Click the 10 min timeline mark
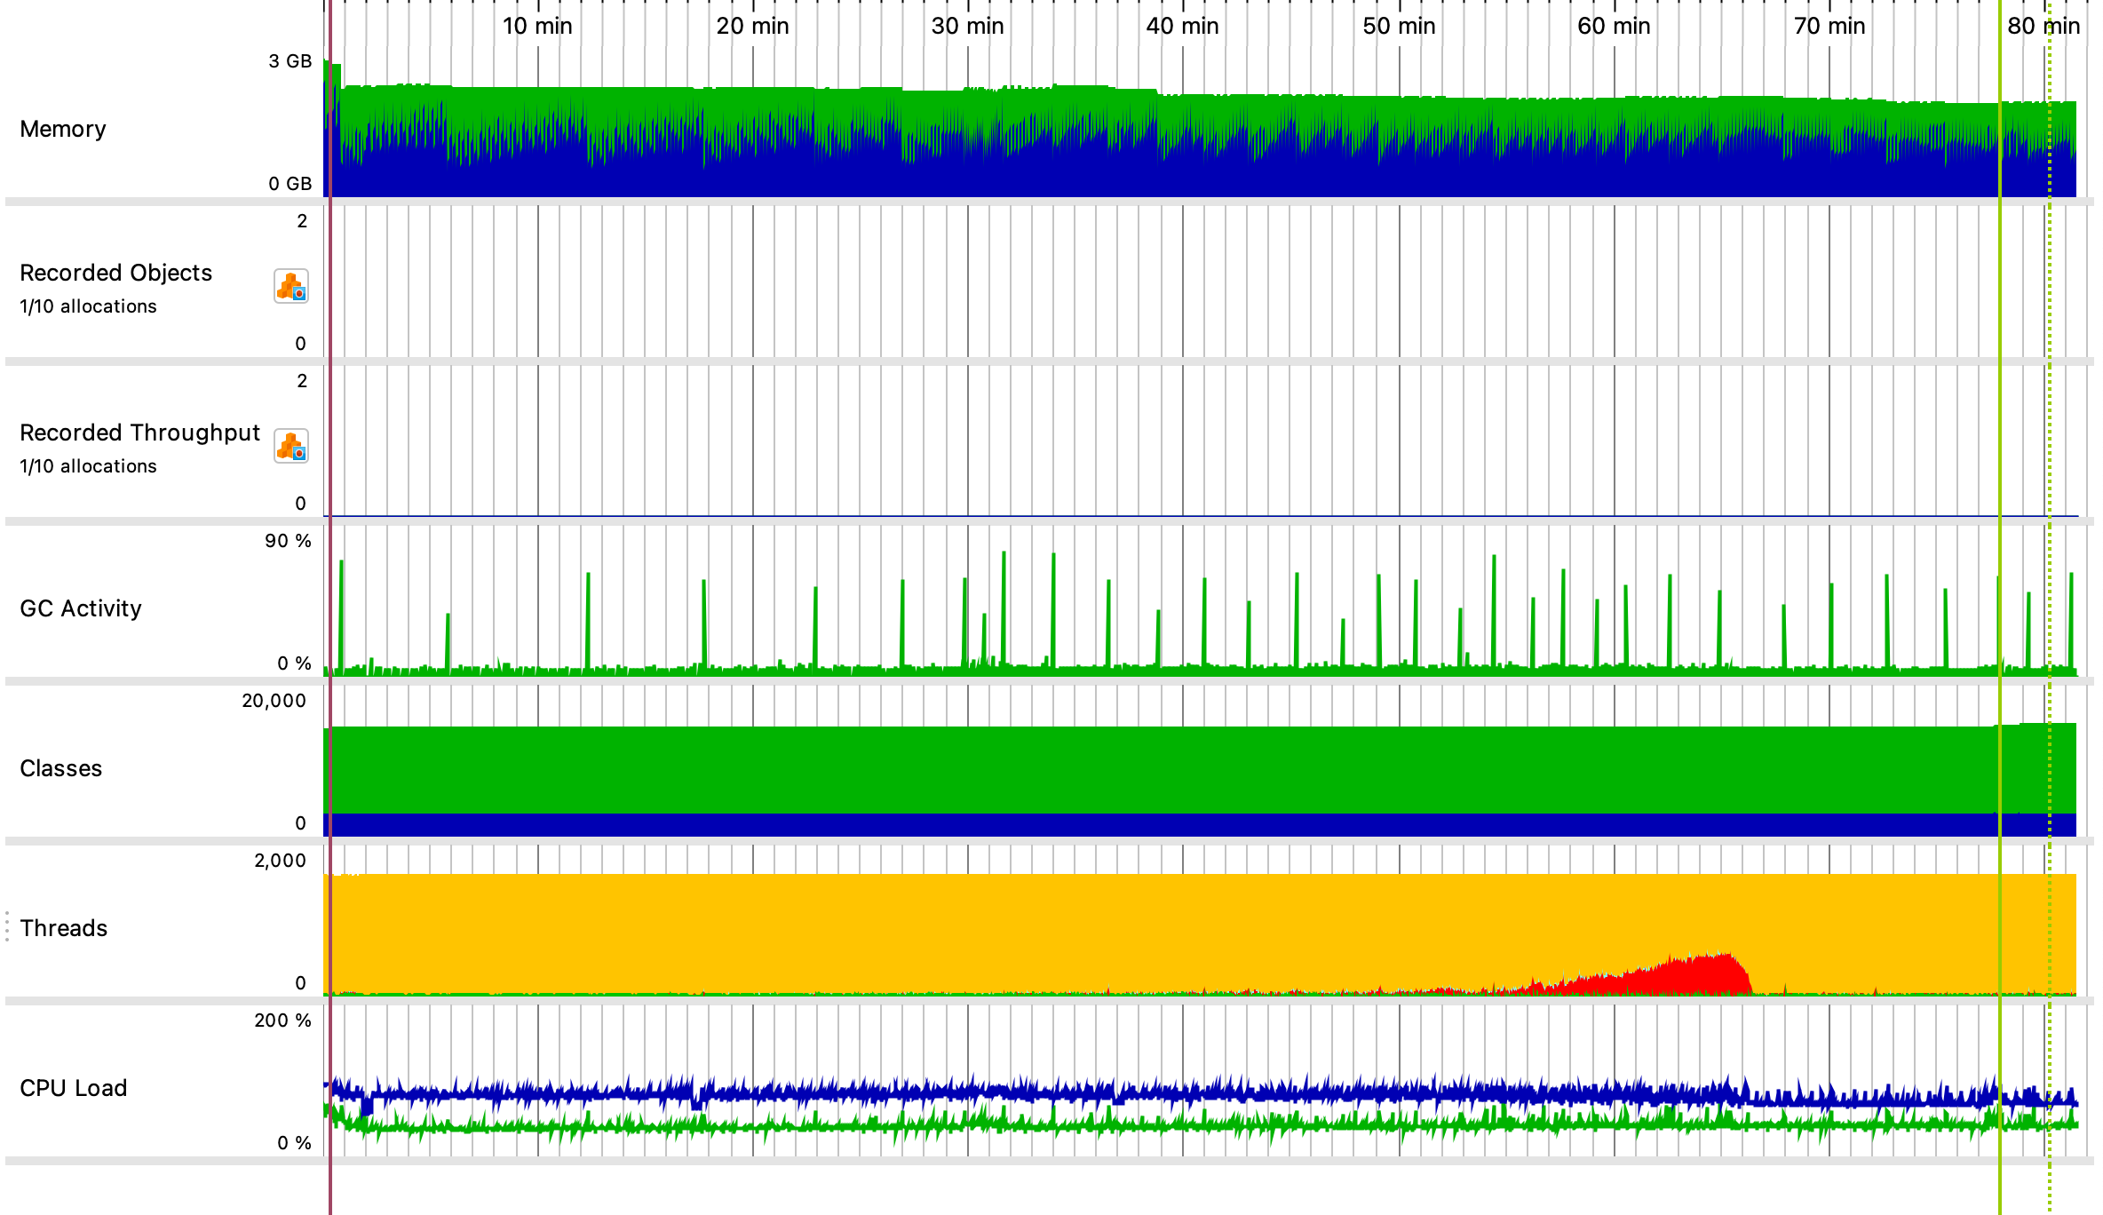The image size is (2103, 1215). click(537, 27)
